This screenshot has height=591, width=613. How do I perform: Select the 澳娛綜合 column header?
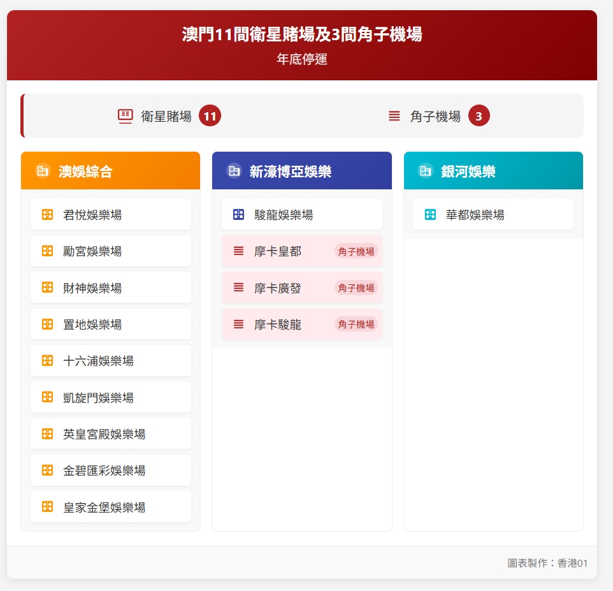click(x=110, y=171)
